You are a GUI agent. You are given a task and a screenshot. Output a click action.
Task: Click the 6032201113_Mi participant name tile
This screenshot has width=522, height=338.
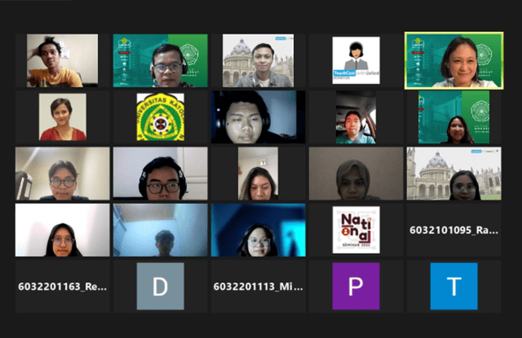[258, 286]
